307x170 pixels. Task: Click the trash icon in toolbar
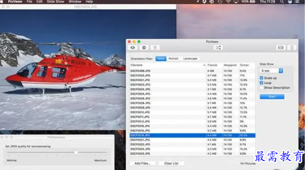(292, 47)
